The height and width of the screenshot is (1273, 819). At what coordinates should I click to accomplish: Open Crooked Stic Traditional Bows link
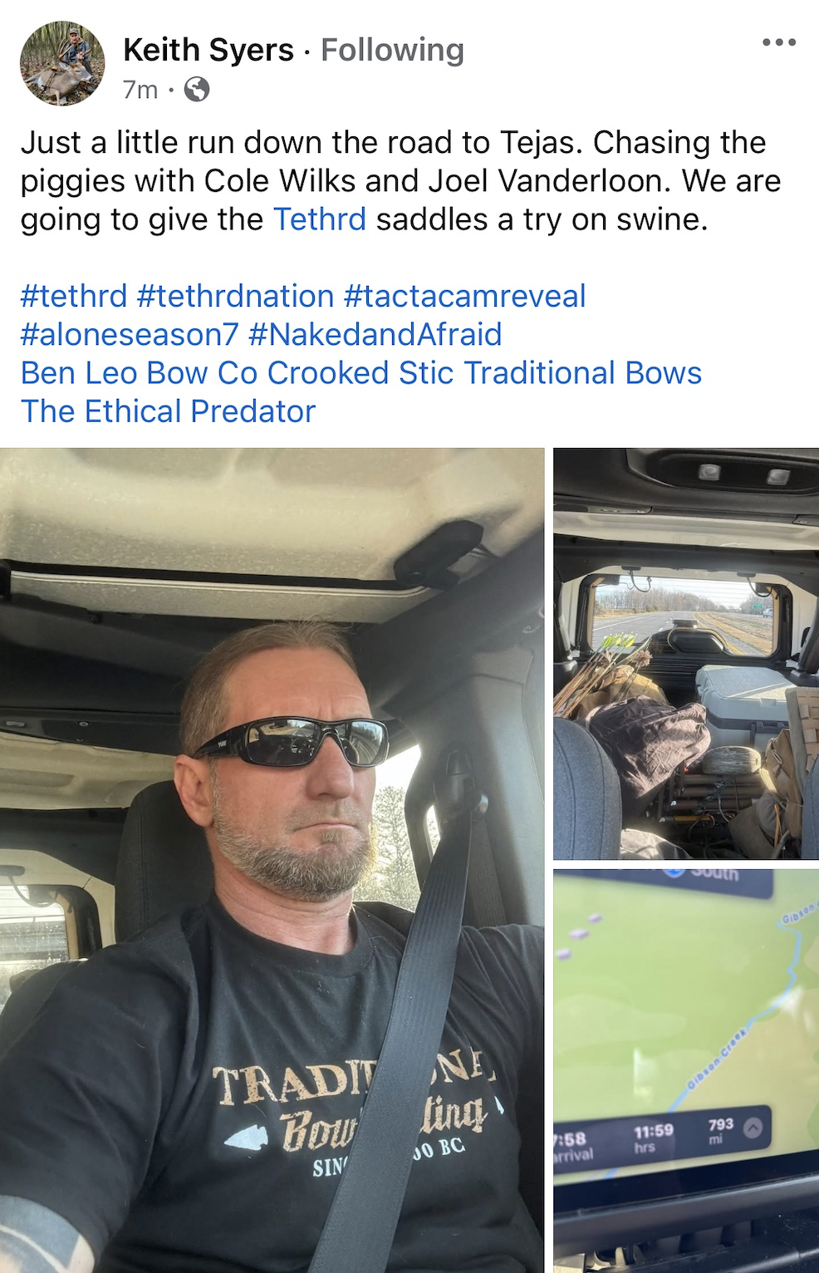484,373
